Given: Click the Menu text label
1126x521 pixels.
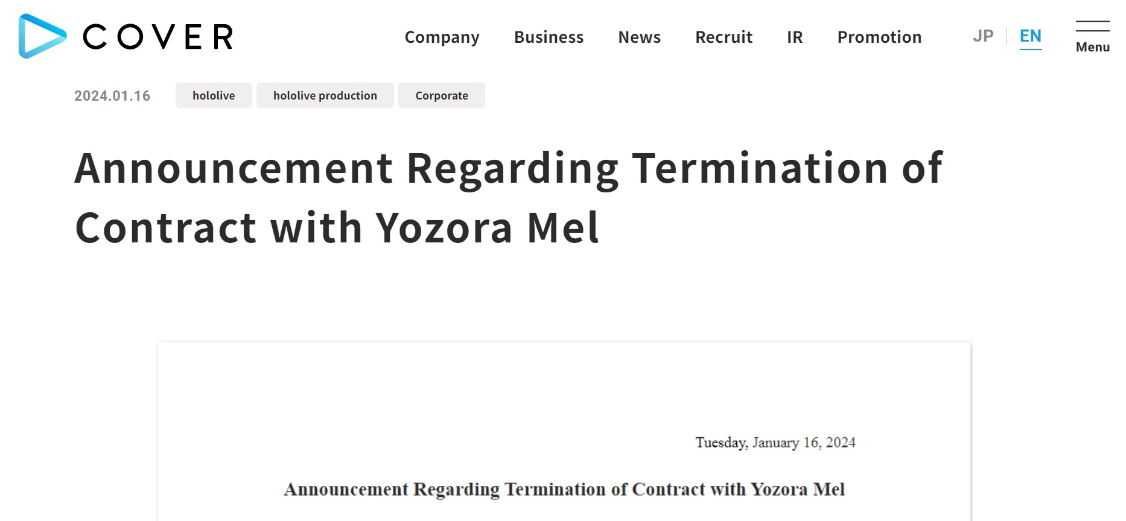Looking at the screenshot, I should point(1092,47).
